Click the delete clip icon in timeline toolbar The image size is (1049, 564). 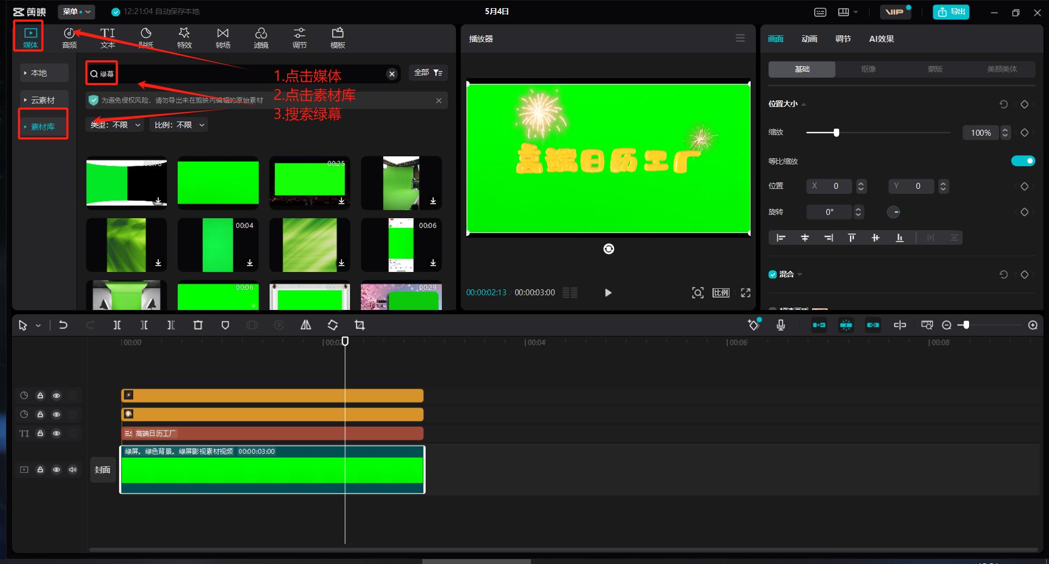point(198,325)
